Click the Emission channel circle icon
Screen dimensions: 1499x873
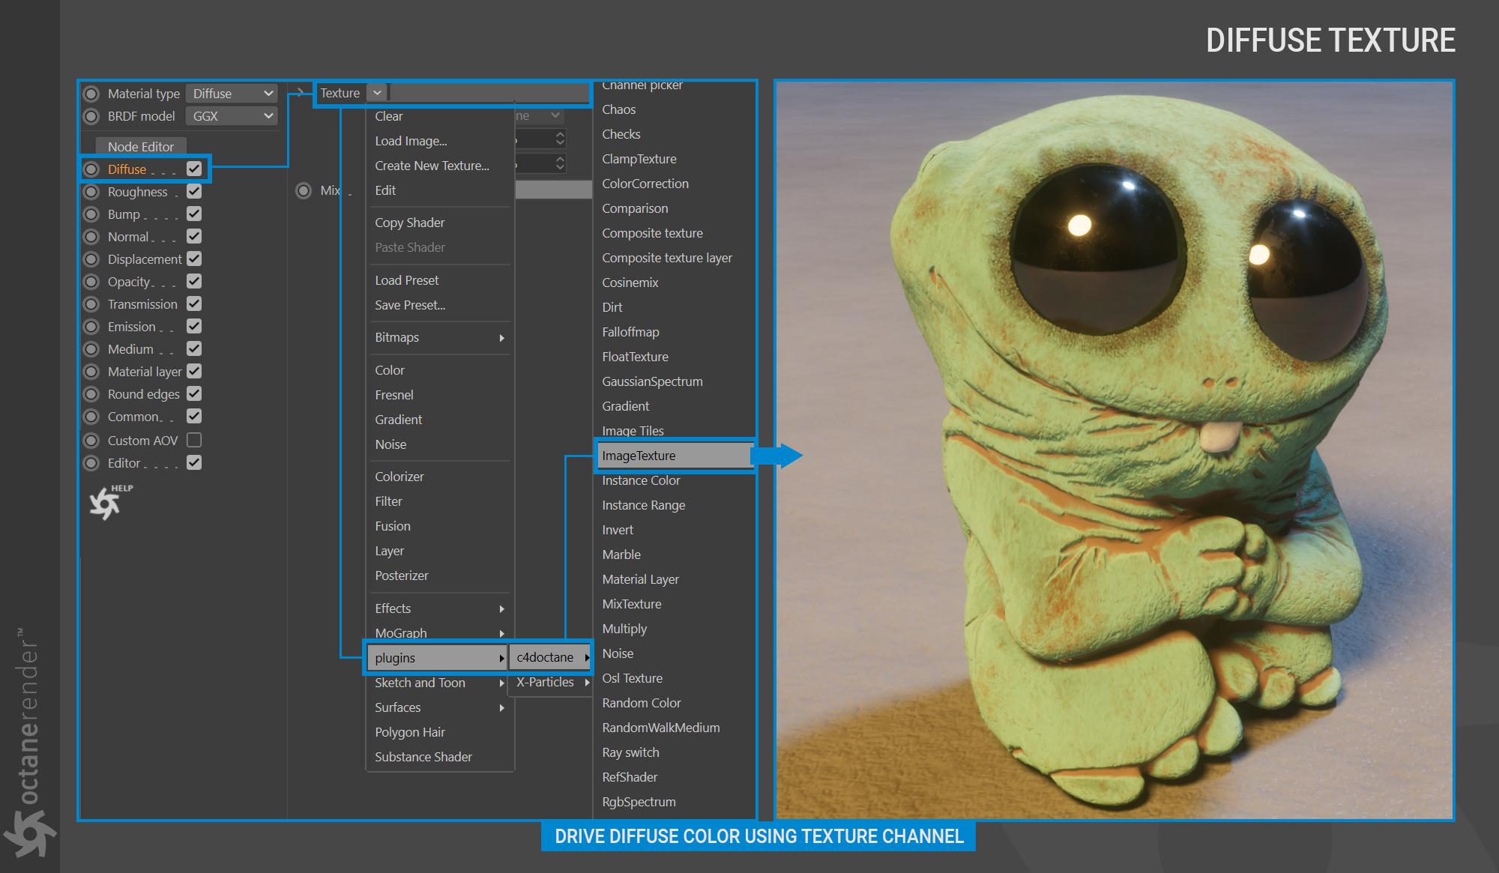(x=91, y=327)
